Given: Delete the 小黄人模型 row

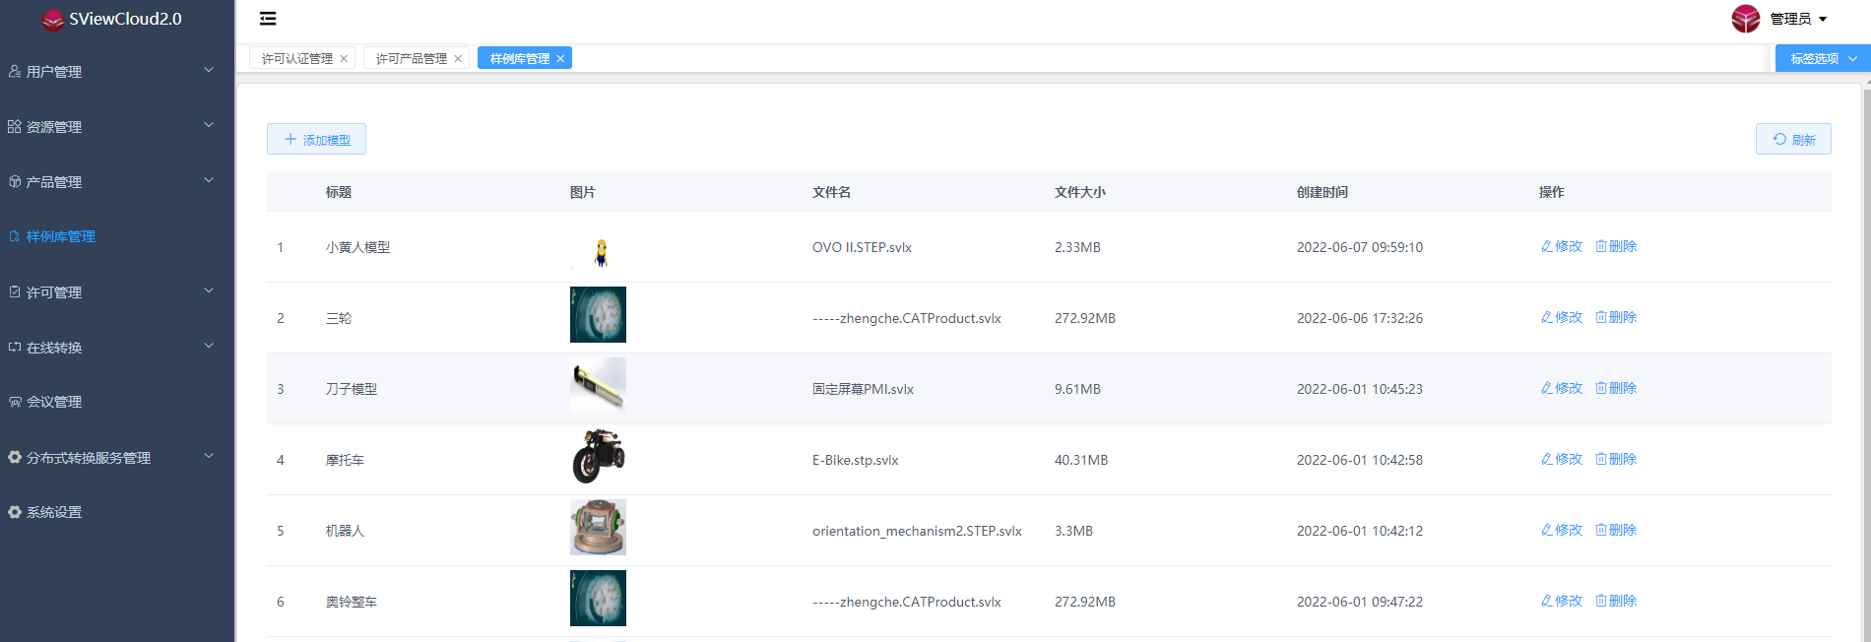Looking at the screenshot, I should point(1616,246).
